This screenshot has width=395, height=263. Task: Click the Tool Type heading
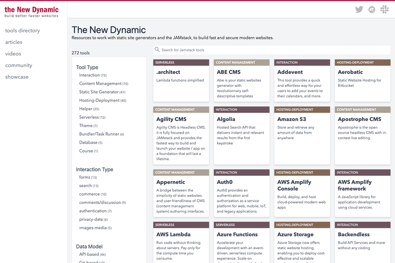(87, 67)
